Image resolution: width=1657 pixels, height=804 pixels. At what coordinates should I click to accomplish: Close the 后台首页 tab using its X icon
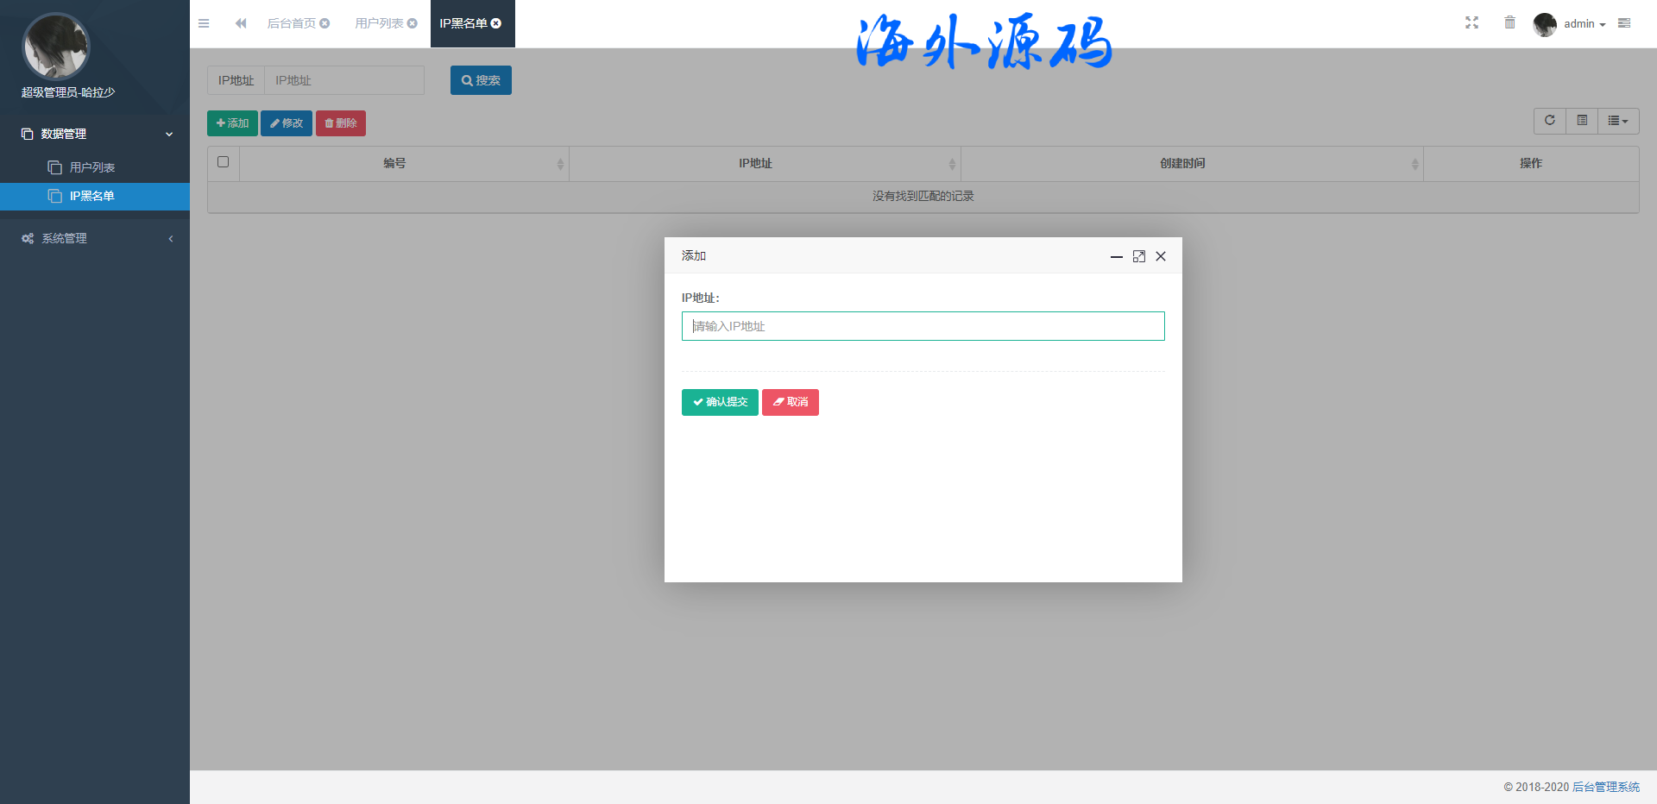point(325,23)
